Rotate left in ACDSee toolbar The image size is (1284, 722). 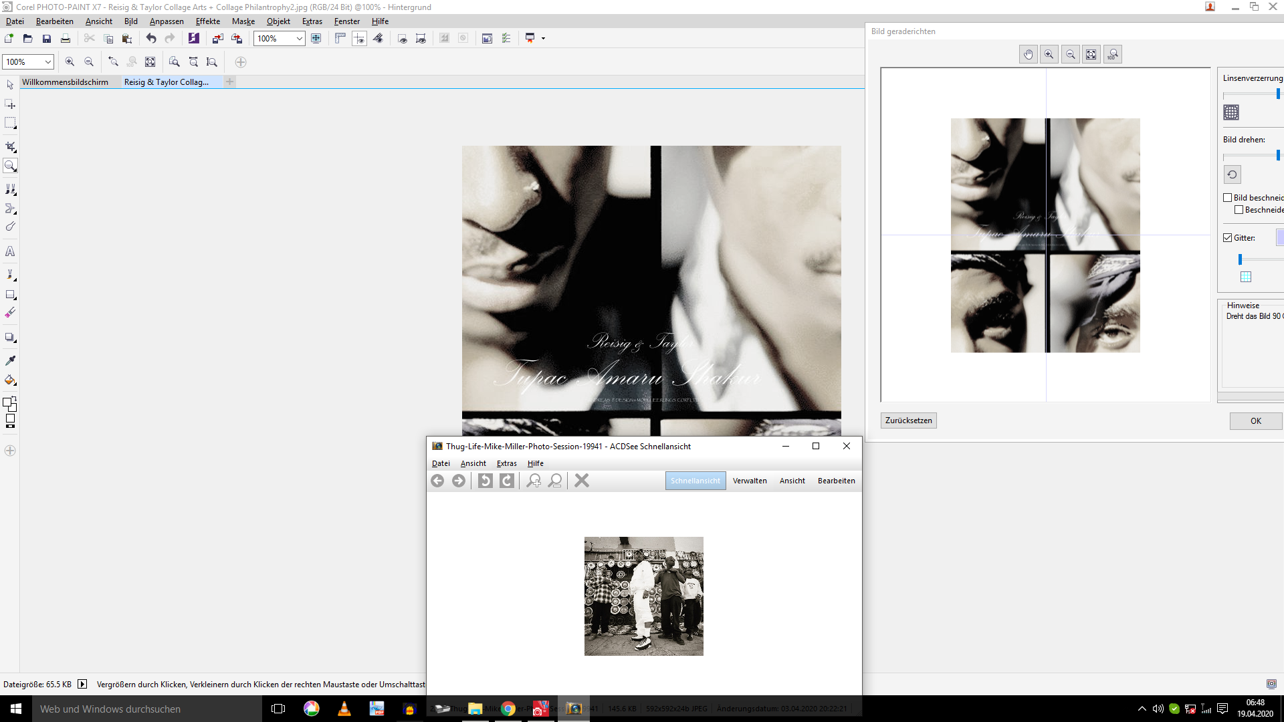pyautogui.click(x=486, y=481)
